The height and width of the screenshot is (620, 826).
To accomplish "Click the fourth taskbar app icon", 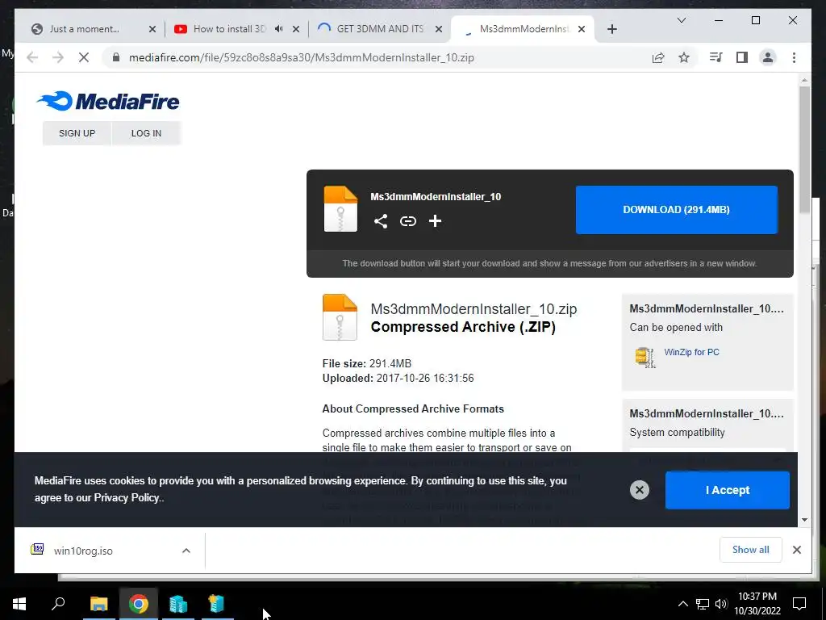I will 217,604.
